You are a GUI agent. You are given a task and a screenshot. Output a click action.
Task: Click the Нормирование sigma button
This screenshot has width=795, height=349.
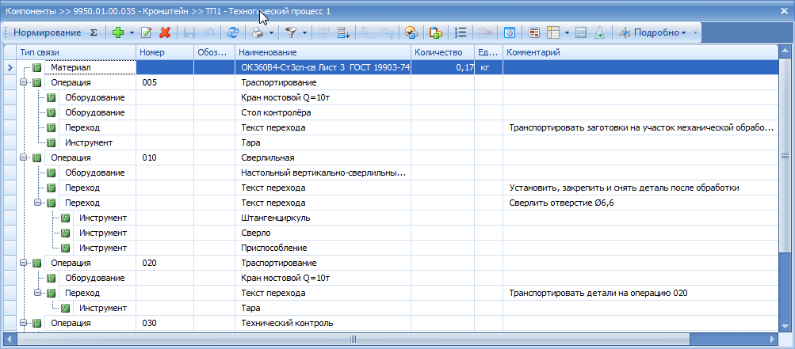[55, 32]
